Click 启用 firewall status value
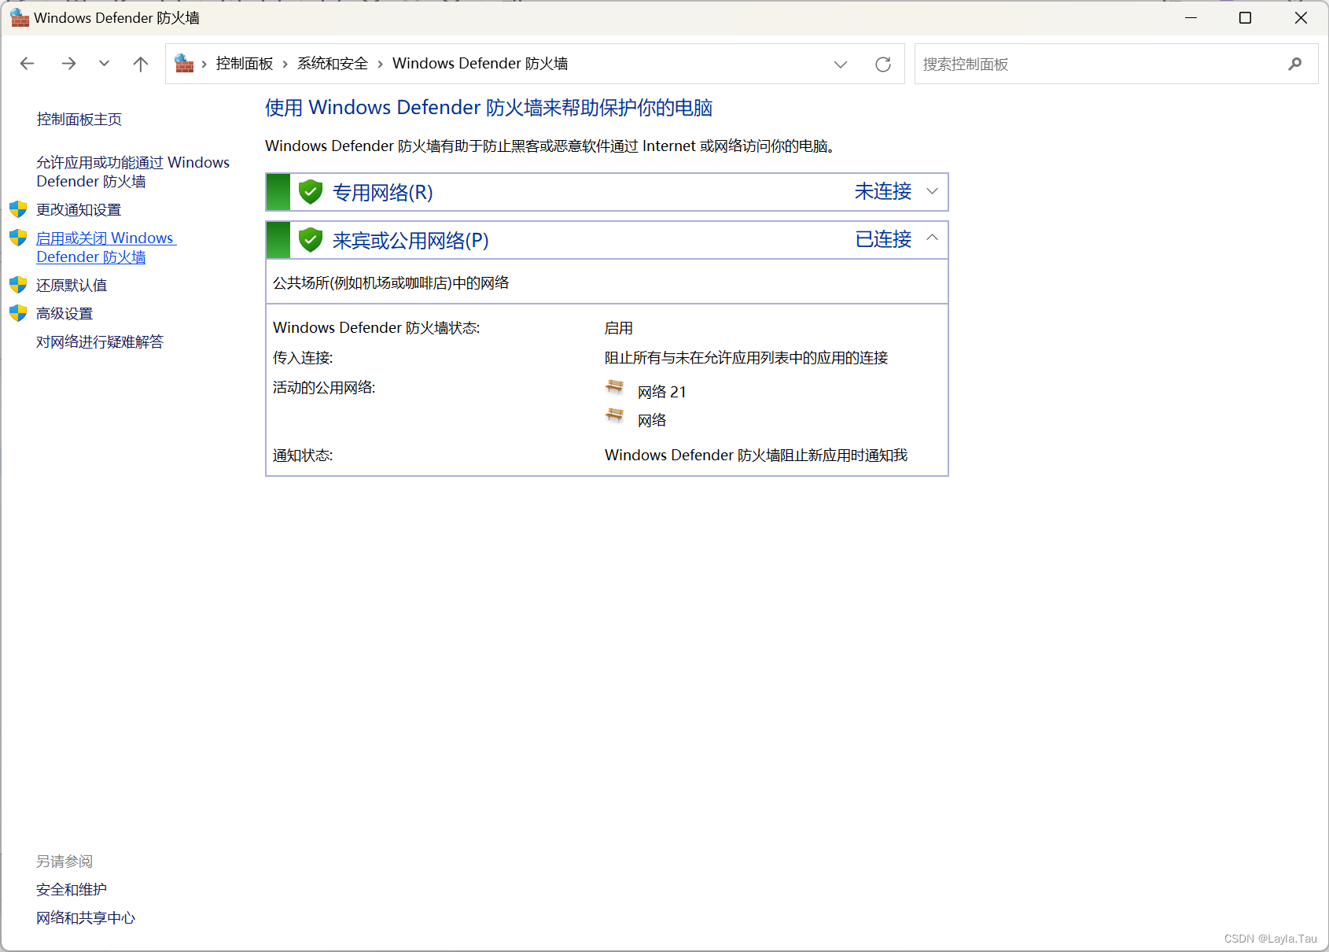 pos(619,328)
